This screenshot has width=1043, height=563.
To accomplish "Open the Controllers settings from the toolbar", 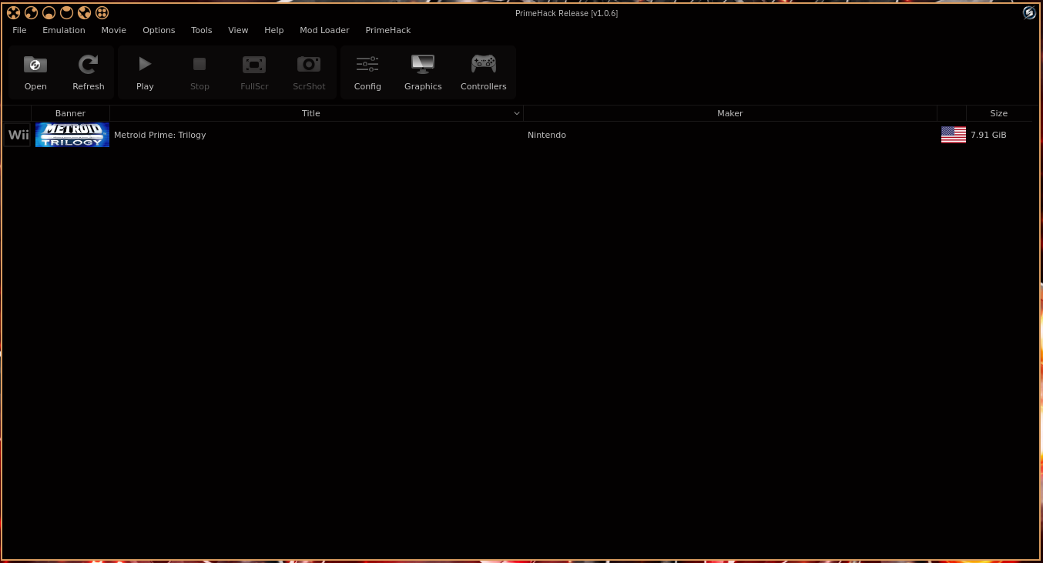I will tap(484, 72).
